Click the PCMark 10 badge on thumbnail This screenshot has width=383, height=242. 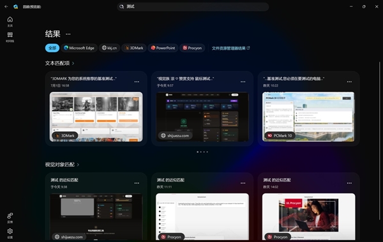280,136
